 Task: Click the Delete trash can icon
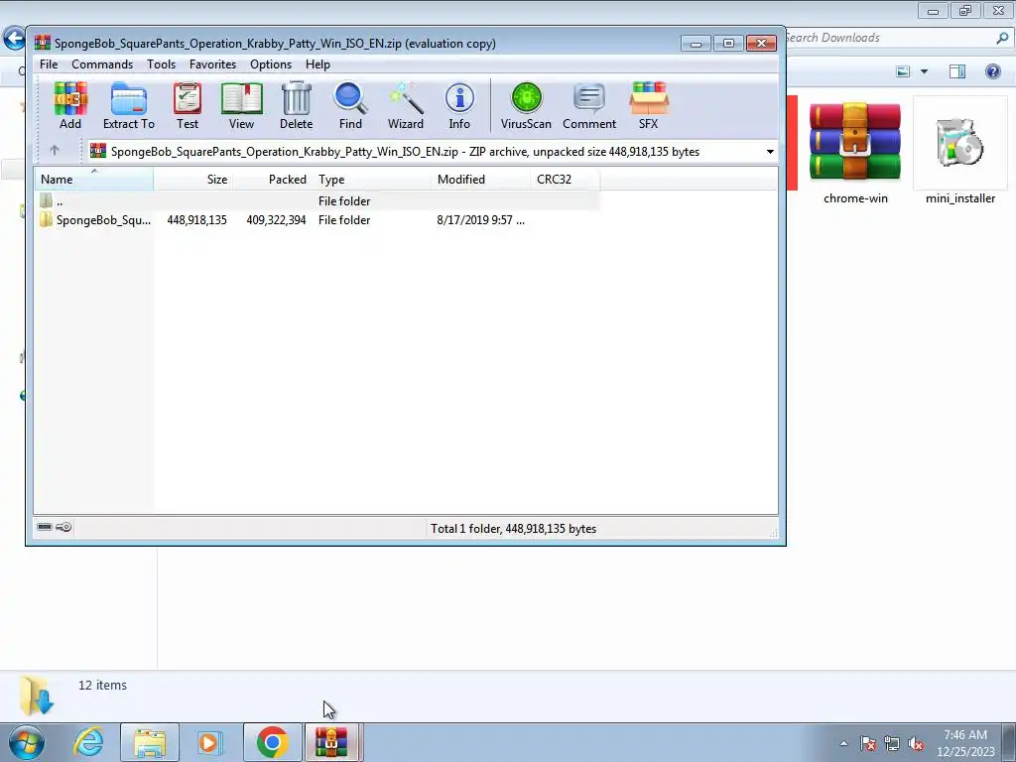click(x=296, y=105)
